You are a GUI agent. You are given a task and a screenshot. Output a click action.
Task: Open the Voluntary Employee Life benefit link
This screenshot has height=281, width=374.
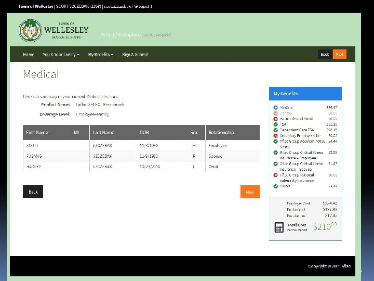[300, 136]
